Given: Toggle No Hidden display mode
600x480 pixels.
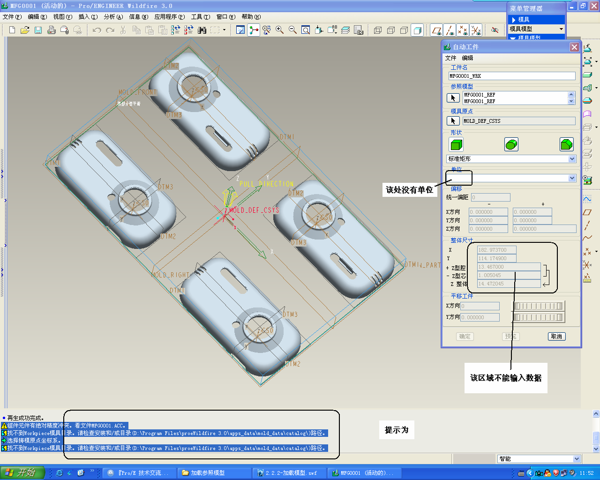Looking at the screenshot, I should coord(404,30).
